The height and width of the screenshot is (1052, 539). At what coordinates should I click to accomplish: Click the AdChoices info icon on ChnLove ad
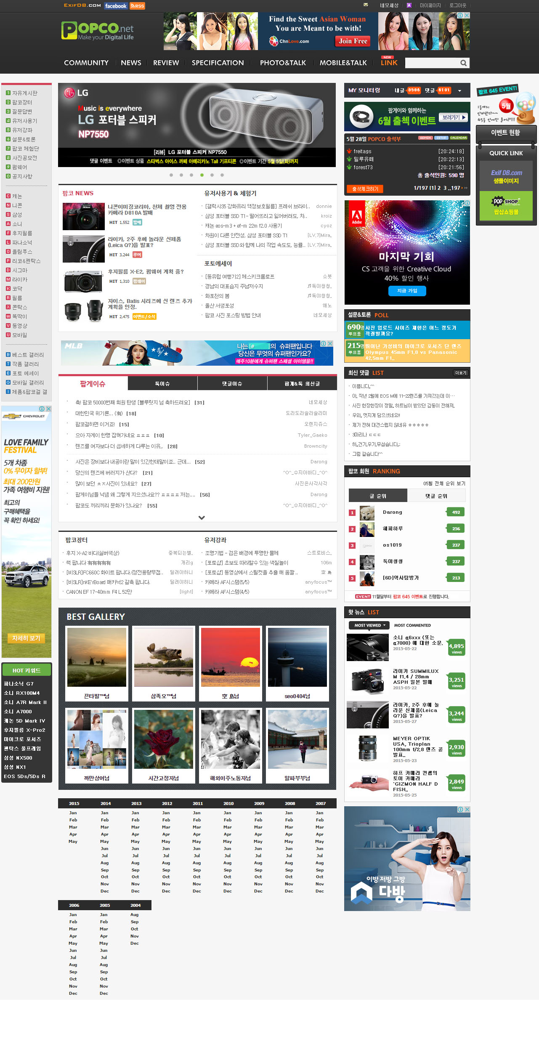click(460, 15)
